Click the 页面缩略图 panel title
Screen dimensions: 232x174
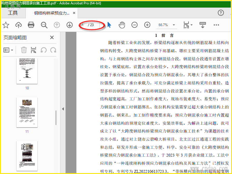(15, 38)
